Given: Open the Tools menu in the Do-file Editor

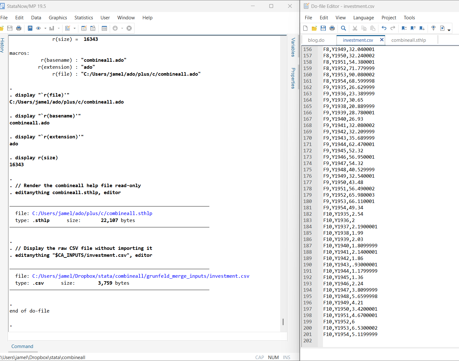Looking at the screenshot, I should (409, 18).
